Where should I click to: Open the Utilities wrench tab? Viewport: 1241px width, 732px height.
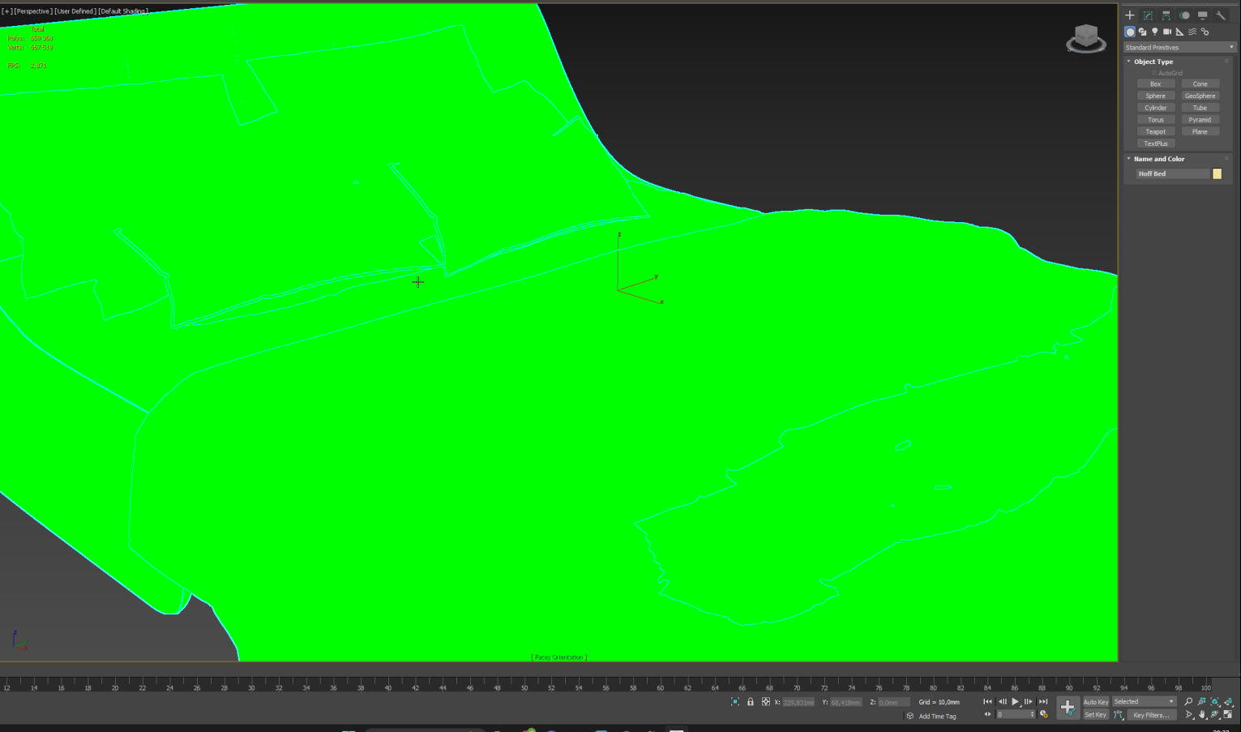(x=1221, y=15)
